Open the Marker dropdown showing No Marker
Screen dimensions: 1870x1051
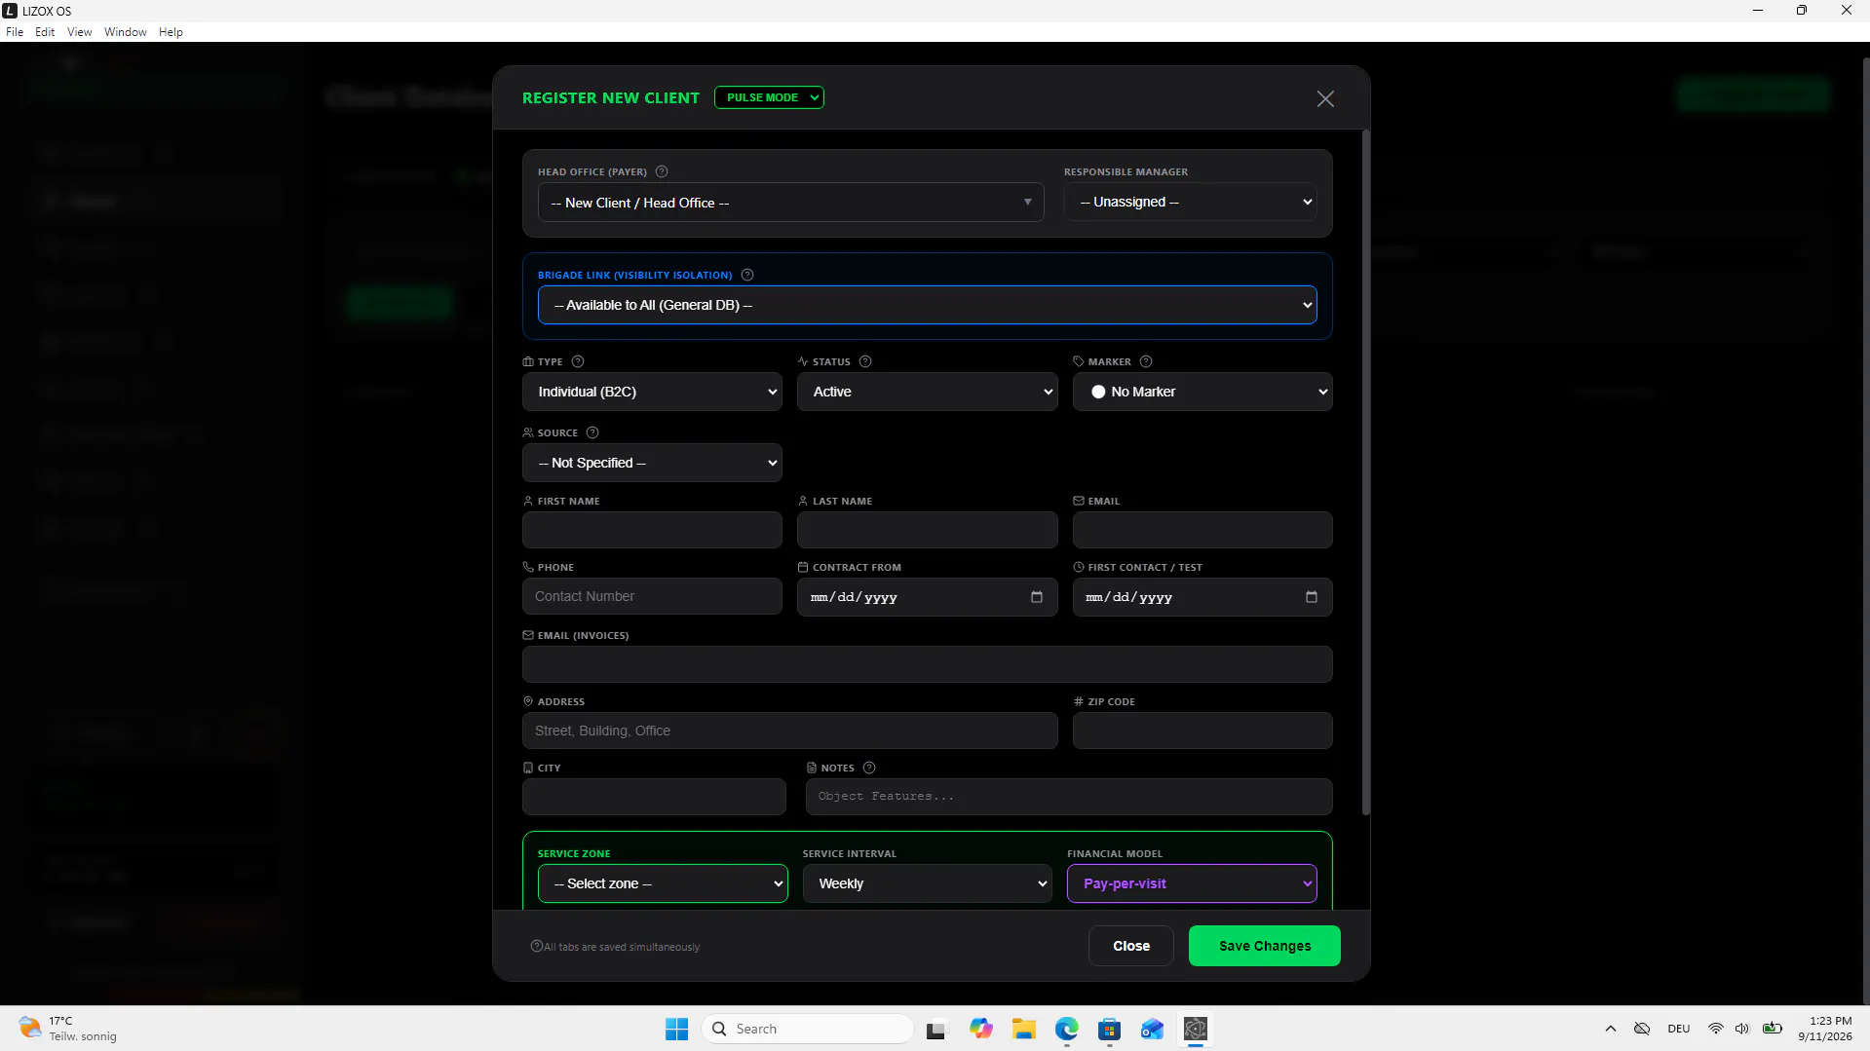point(1202,392)
